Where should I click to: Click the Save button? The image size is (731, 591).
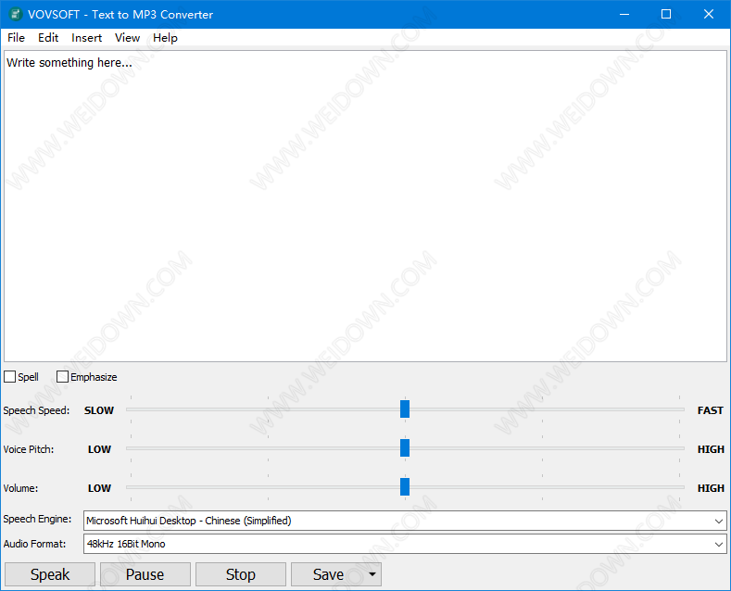pyautogui.click(x=328, y=574)
